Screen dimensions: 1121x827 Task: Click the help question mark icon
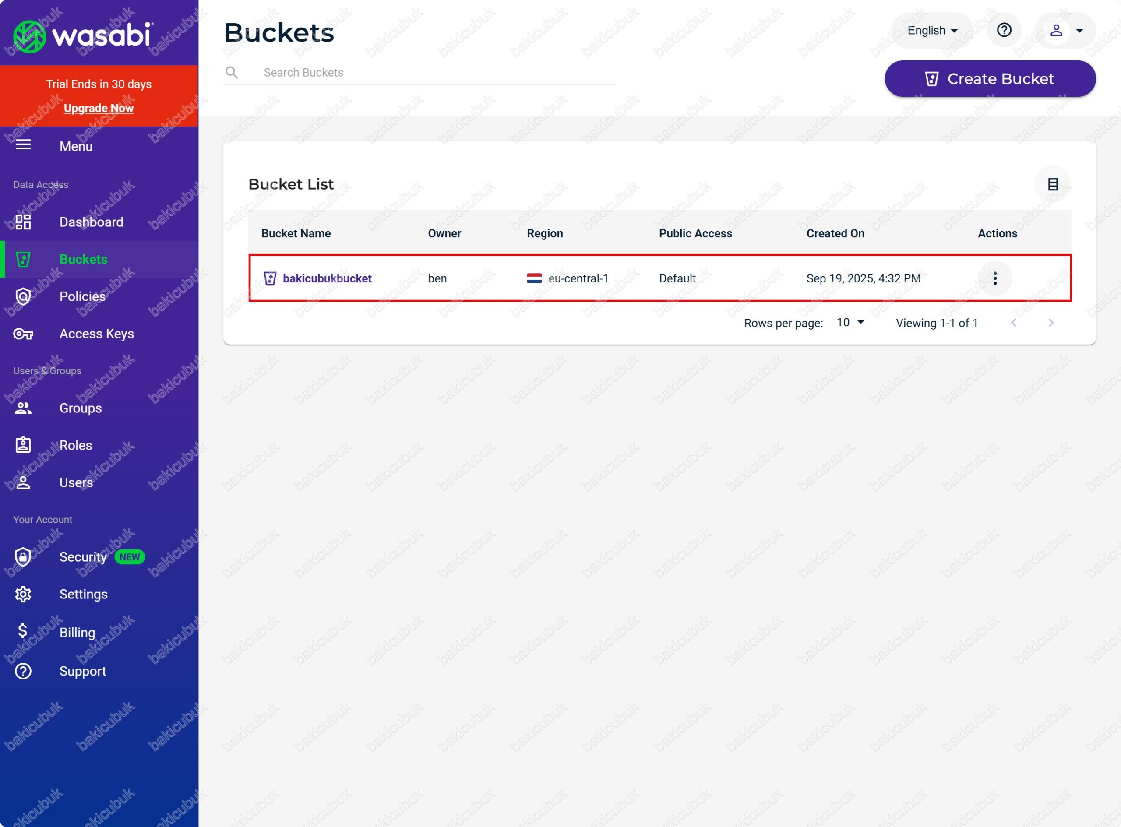(x=1004, y=30)
